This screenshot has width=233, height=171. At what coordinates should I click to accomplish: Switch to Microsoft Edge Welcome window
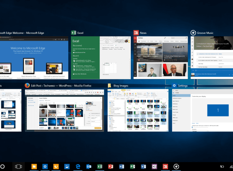34,58
